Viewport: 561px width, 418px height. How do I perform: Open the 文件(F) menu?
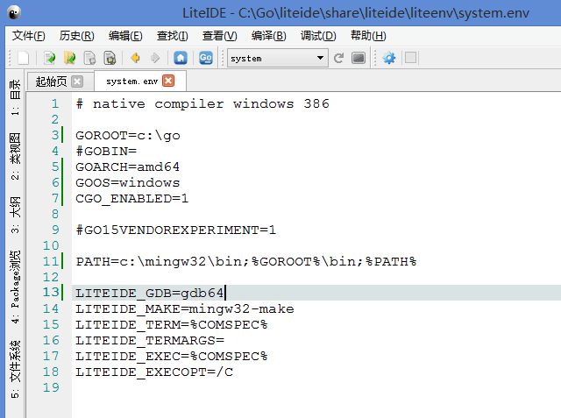pyautogui.click(x=29, y=36)
